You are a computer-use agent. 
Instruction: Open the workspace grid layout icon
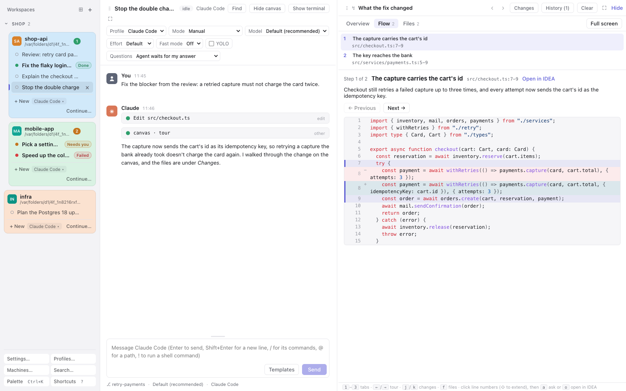[x=81, y=10]
